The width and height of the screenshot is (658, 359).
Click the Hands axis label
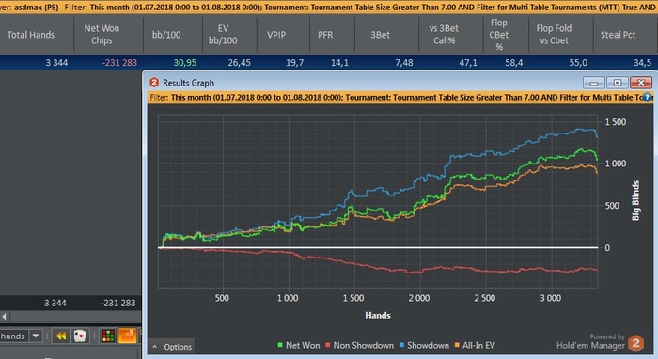(x=378, y=316)
